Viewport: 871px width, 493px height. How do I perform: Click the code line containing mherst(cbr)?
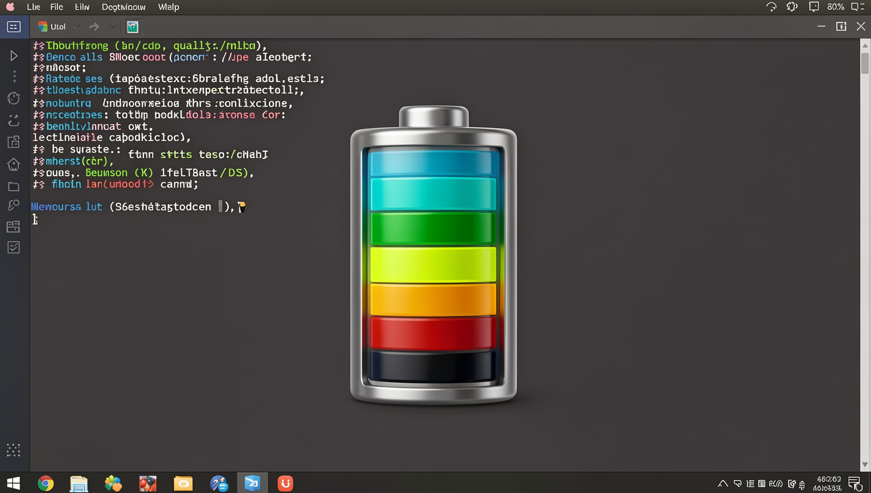73,162
